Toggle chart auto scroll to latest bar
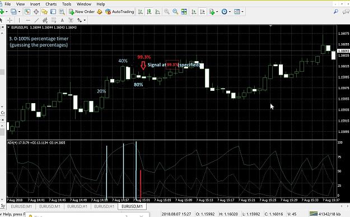The height and width of the screenshot is (217, 350). (194, 12)
